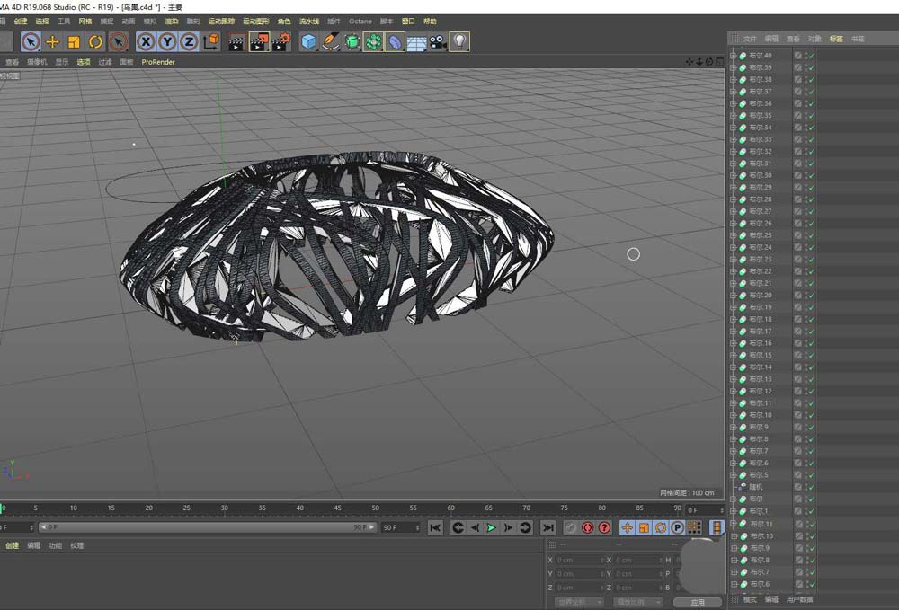Open the 窗口 menu
This screenshot has height=610, width=899.
(x=408, y=22)
